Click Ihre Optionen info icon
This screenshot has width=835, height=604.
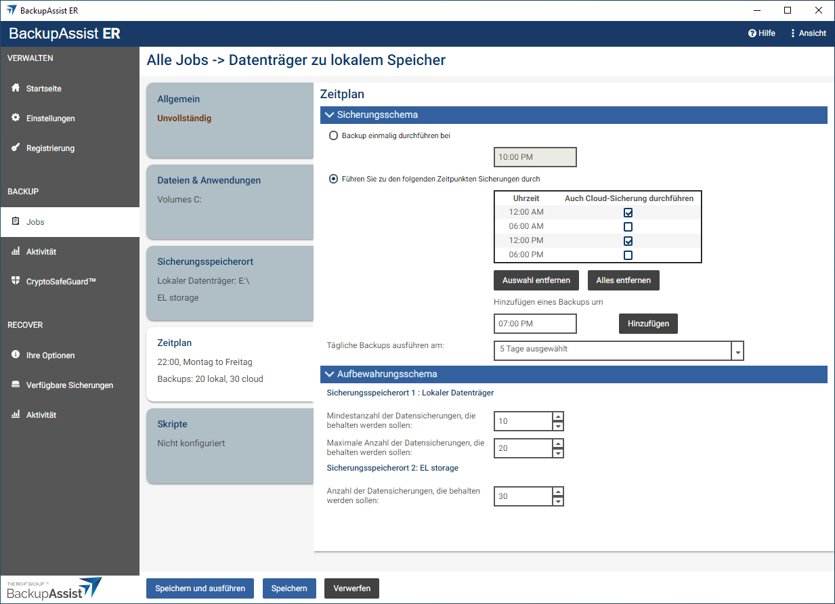16,355
